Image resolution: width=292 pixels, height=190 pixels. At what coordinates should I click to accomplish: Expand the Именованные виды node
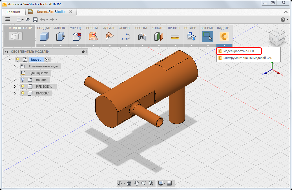[15, 66]
